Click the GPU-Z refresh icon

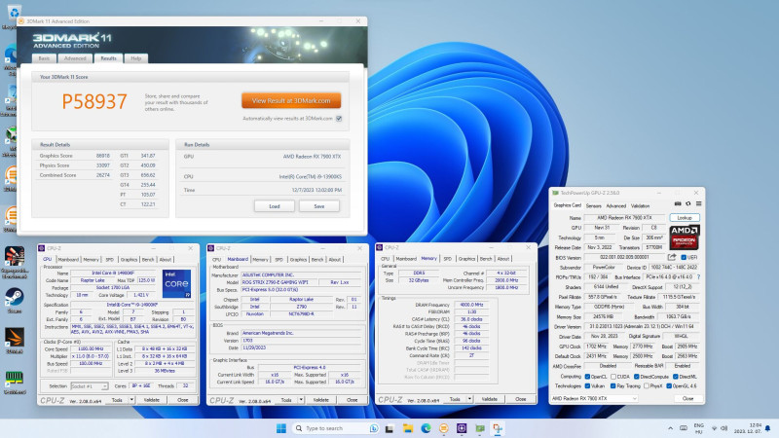[688, 203]
